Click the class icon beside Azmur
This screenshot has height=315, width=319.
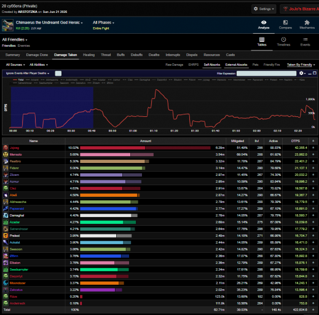coord(6,181)
